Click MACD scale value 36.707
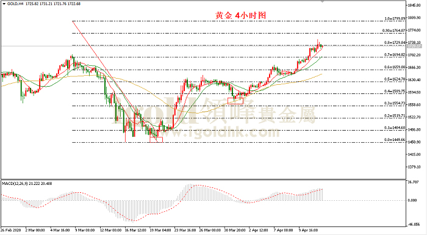 pyautogui.click(x=413, y=182)
